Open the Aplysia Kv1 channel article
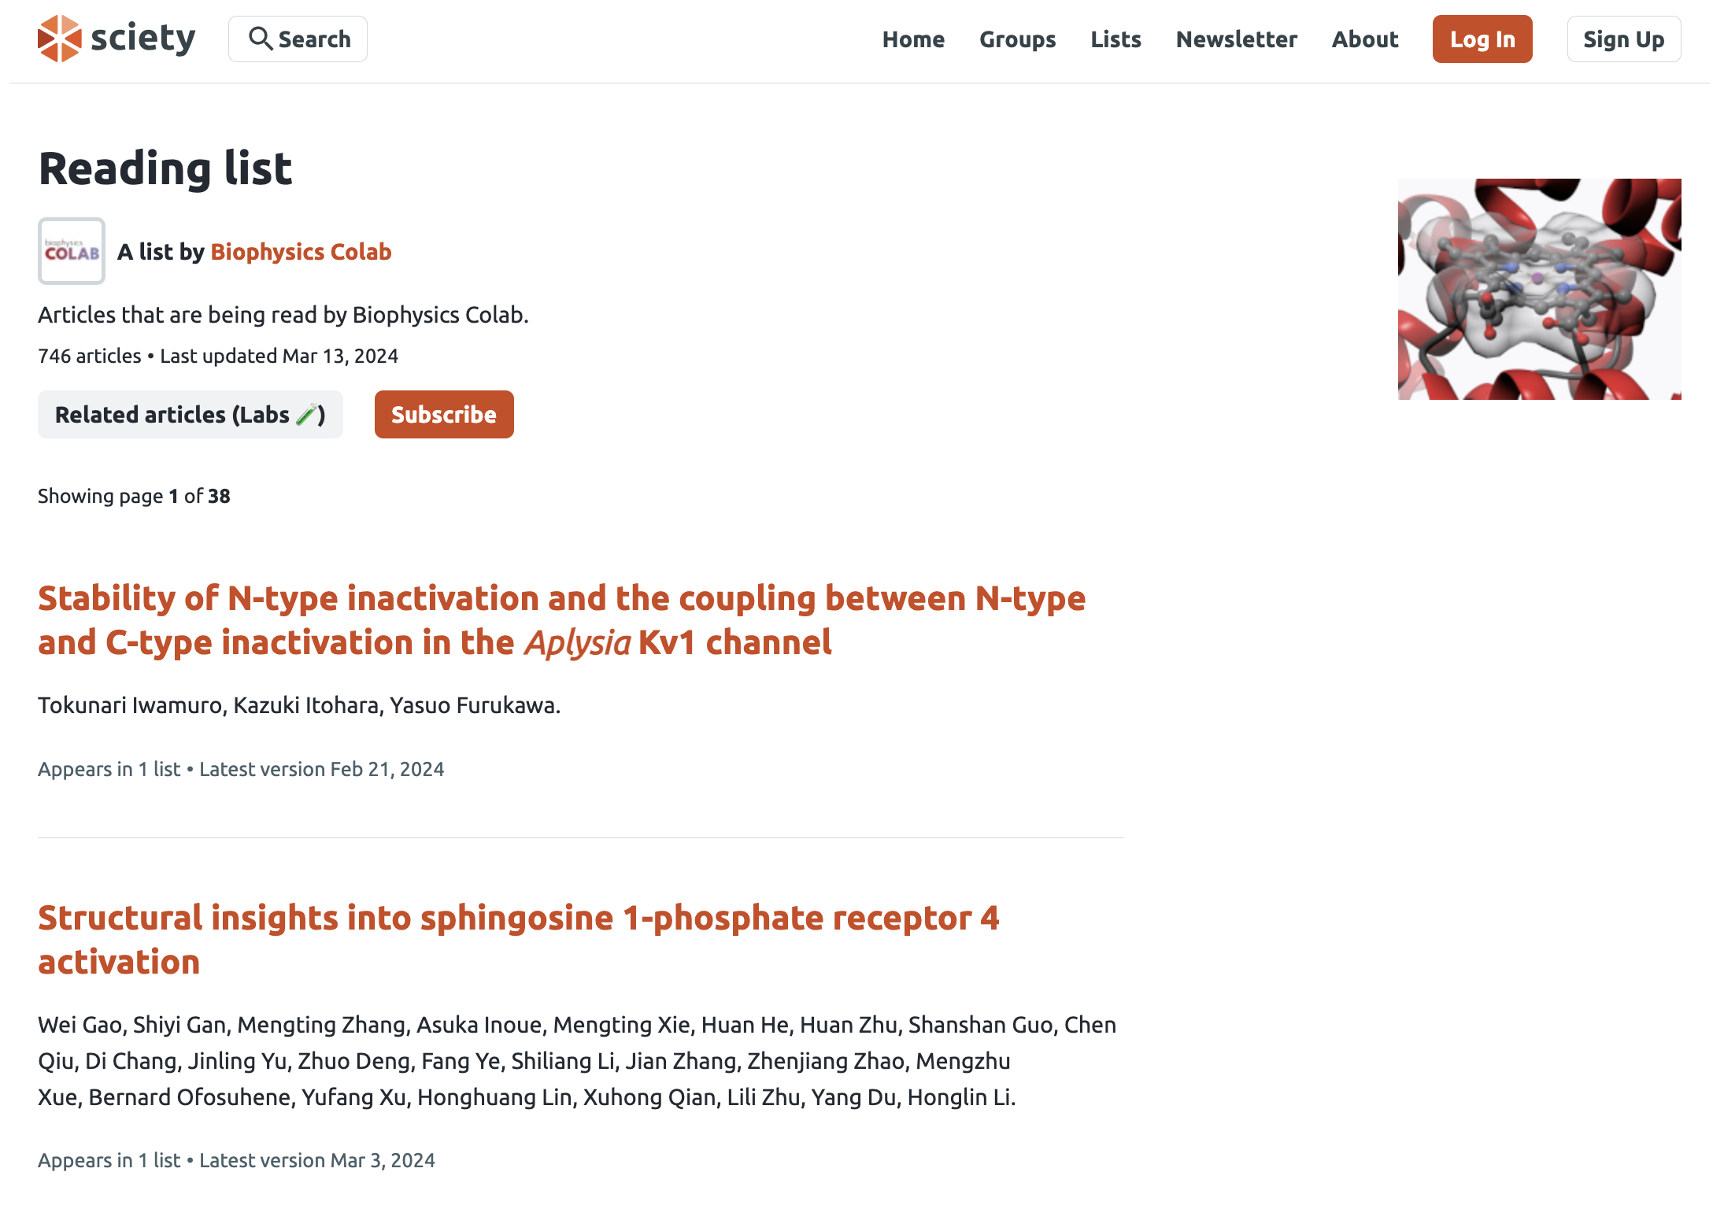The image size is (1713, 1220). (562, 620)
